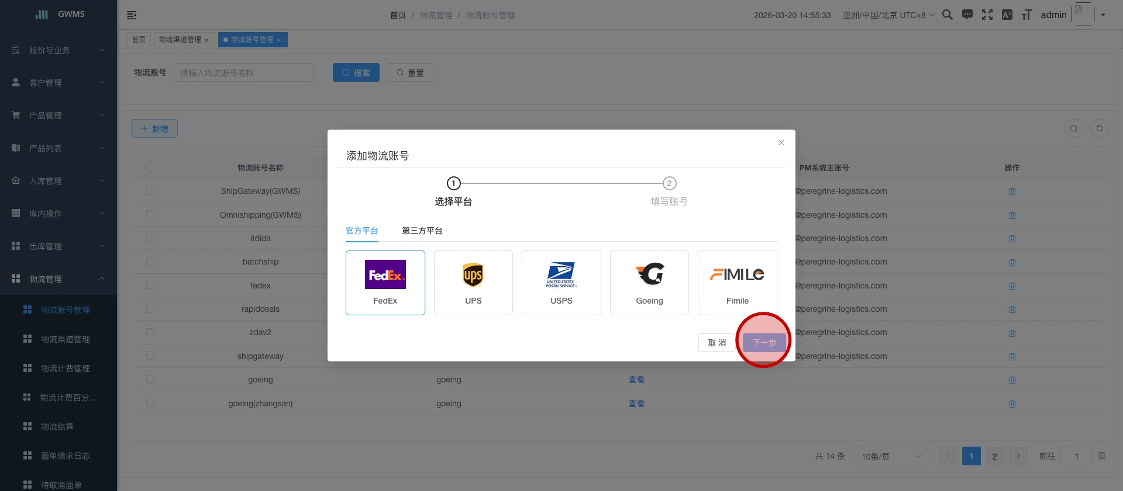Delete the fedex row via trash icon
1123x491 pixels.
[x=1012, y=286]
